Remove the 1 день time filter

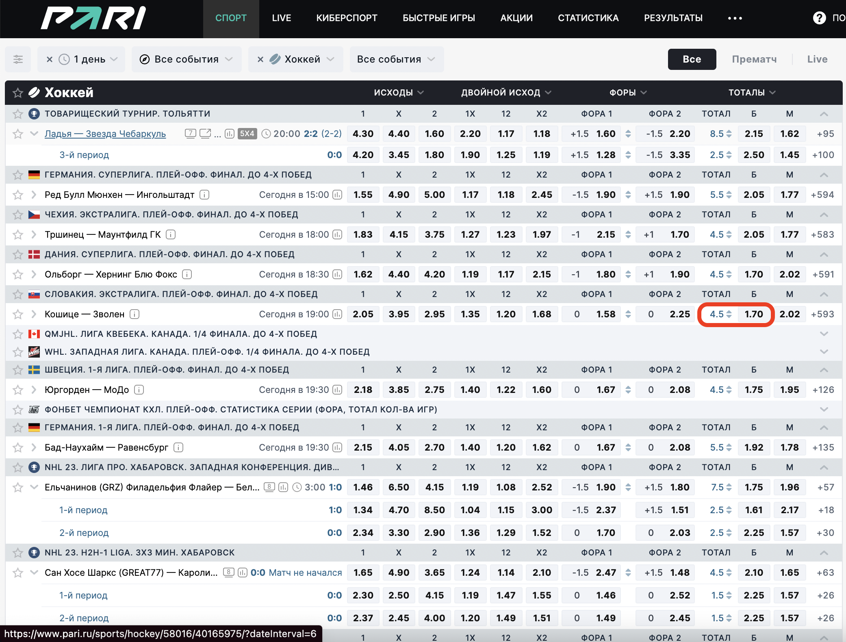pyautogui.click(x=50, y=59)
